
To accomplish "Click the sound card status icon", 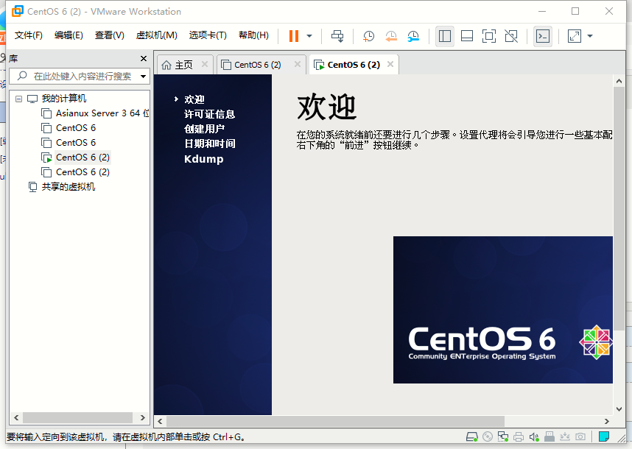I will coord(534,436).
